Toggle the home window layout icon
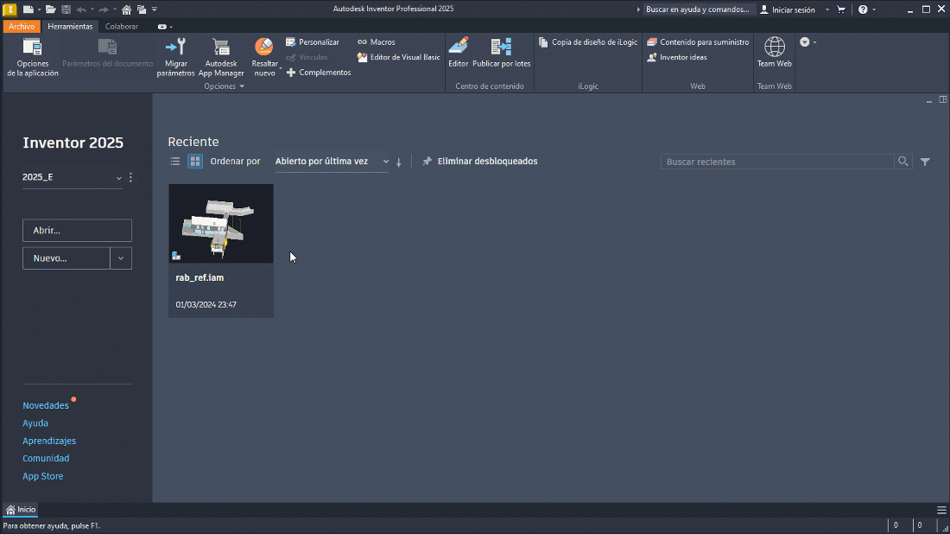This screenshot has height=534, width=950. click(943, 99)
